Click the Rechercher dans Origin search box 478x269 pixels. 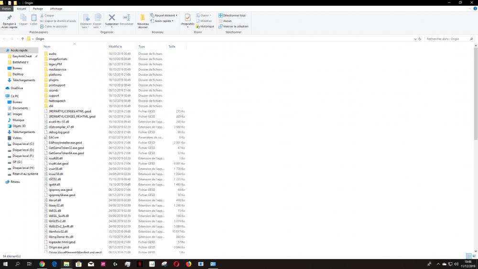coord(447,39)
